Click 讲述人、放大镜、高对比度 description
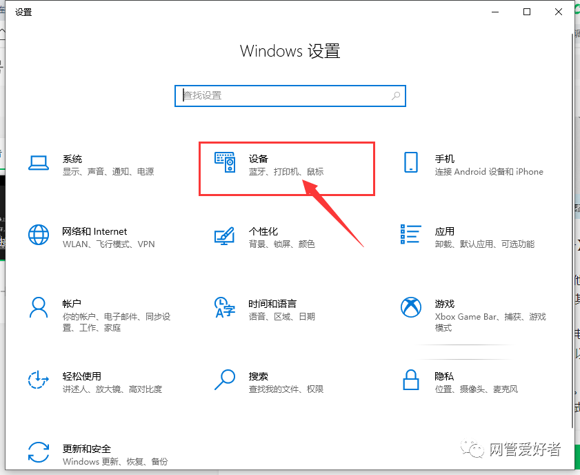Image resolution: width=580 pixels, height=475 pixels. coord(112,389)
